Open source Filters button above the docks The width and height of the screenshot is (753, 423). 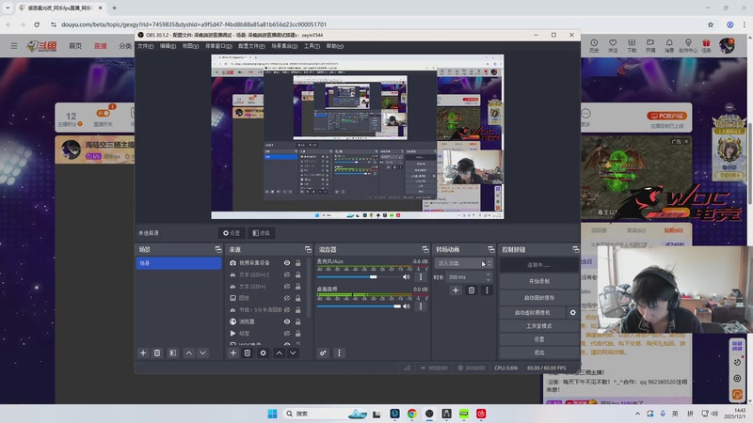pyautogui.click(x=262, y=233)
